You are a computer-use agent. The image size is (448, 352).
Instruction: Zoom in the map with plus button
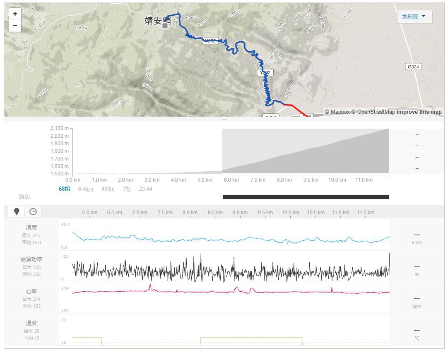tap(15, 14)
